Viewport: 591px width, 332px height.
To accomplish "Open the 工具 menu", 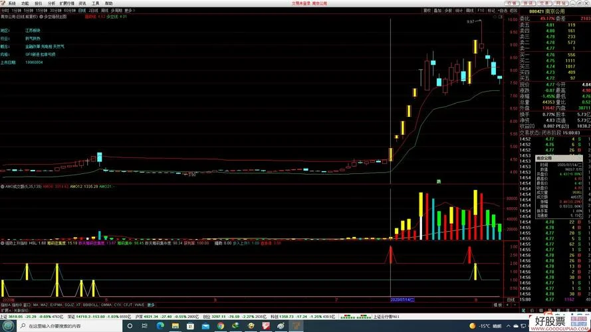I will coord(95,3).
